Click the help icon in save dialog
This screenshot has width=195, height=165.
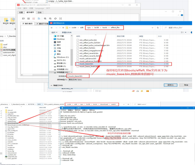point(191,32)
